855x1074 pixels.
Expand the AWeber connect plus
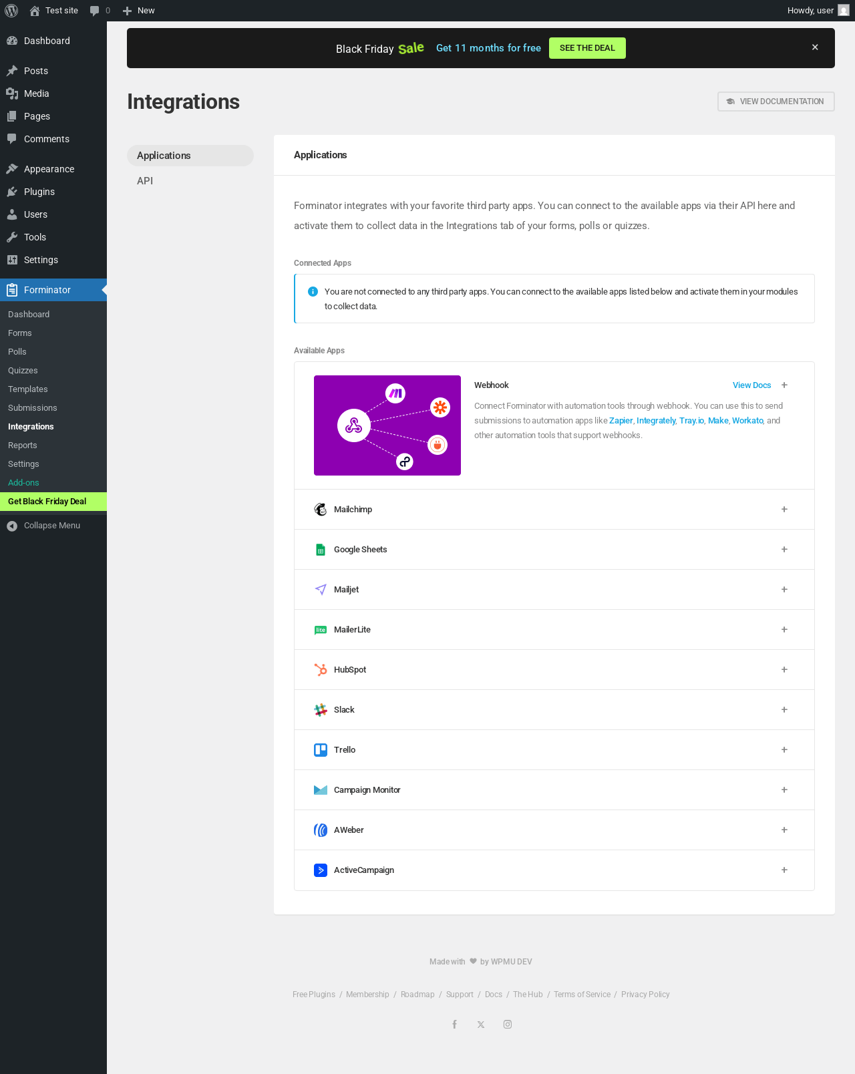tap(784, 830)
